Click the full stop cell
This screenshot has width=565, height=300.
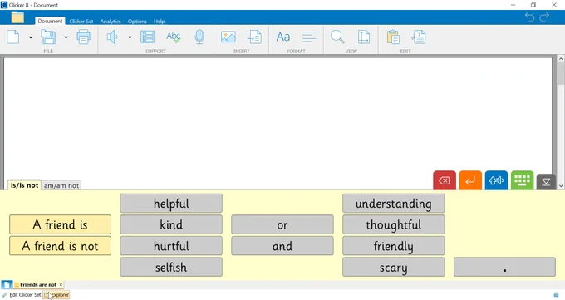coord(504,268)
